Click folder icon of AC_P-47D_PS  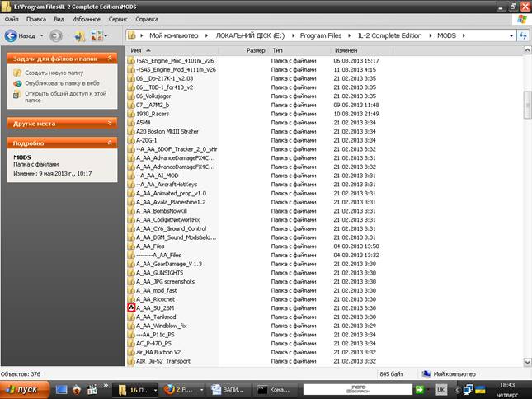coord(131,343)
